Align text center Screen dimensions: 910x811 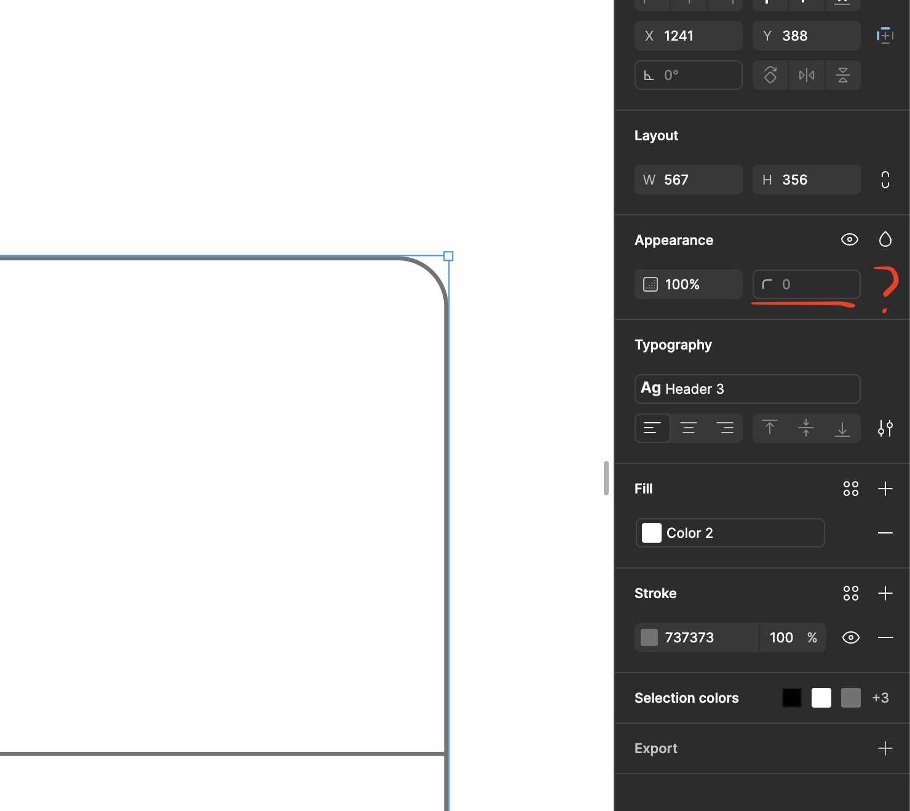(689, 428)
